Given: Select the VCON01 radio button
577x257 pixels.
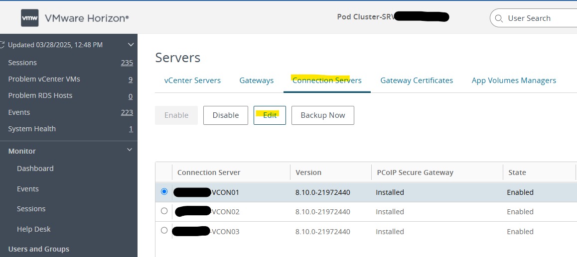Looking at the screenshot, I should coord(164,192).
